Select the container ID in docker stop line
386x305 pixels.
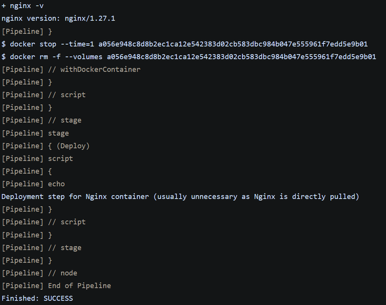(233, 44)
